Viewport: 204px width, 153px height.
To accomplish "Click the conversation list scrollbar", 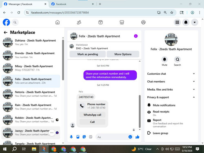I will (x=63, y=60).
